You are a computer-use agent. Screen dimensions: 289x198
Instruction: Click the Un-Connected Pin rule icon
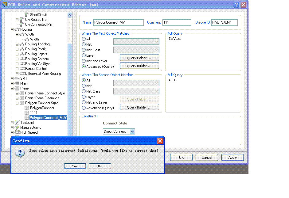click(x=22, y=25)
